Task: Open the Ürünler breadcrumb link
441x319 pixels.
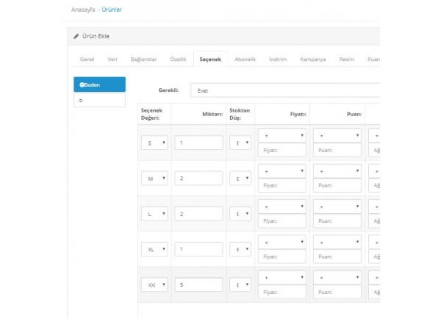Action: click(112, 10)
